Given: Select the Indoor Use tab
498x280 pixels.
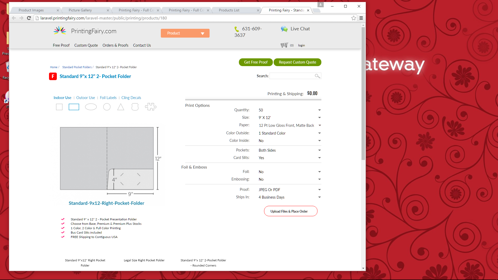Looking at the screenshot, I should 62,98.
